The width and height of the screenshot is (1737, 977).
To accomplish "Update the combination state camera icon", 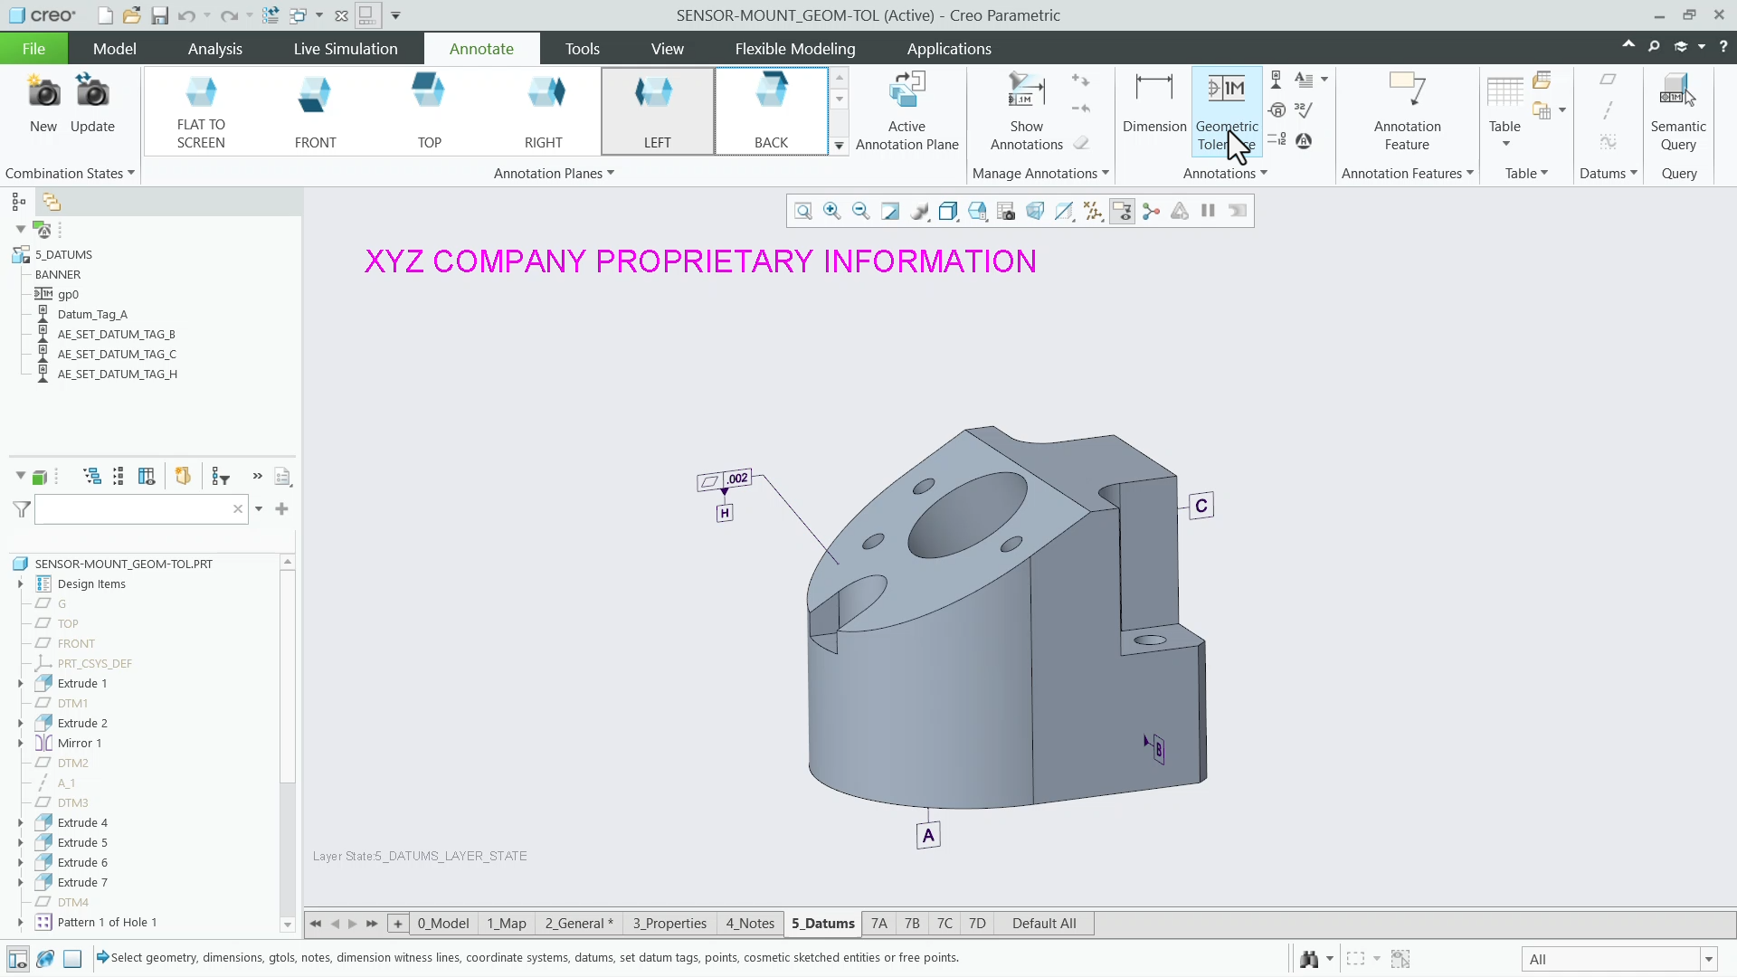I will point(92,104).
